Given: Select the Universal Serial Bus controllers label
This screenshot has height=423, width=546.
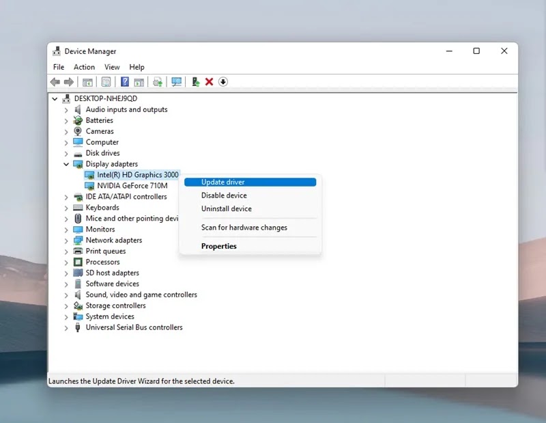Looking at the screenshot, I should click(x=134, y=327).
